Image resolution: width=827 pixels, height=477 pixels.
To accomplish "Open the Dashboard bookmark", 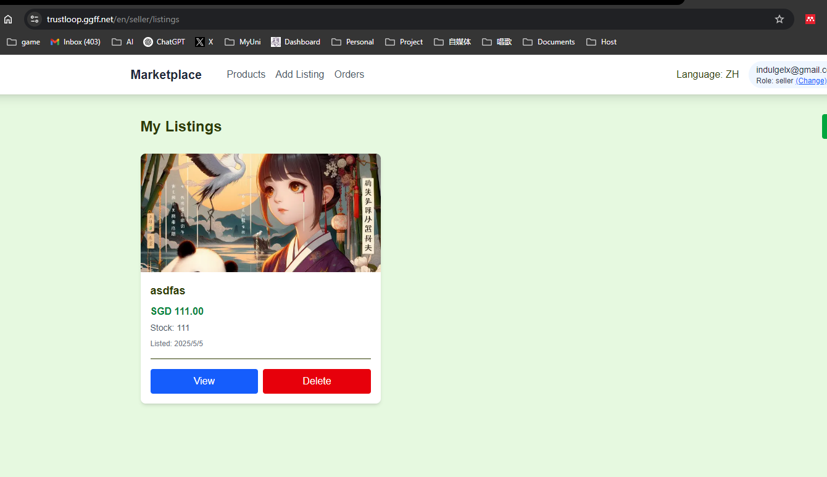I will click(x=296, y=42).
